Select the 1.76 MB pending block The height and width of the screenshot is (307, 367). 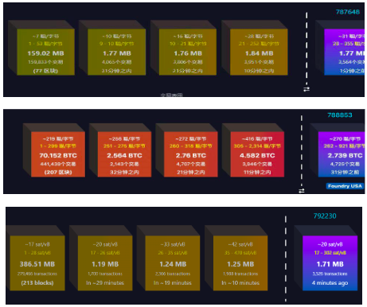click(x=188, y=52)
